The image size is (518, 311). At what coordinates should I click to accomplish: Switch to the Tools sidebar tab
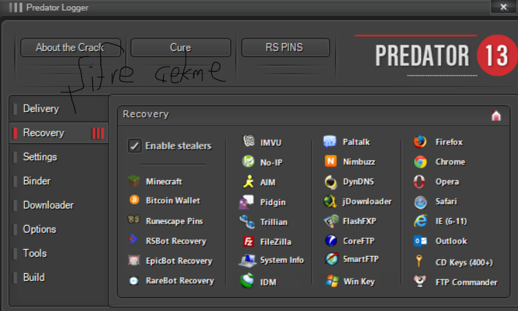(58, 253)
